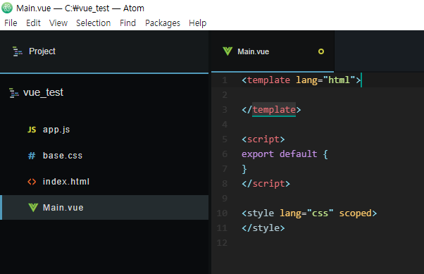The height and width of the screenshot is (274, 424).
Task: Click the Atom app icon in title bar
Action: 7,8
